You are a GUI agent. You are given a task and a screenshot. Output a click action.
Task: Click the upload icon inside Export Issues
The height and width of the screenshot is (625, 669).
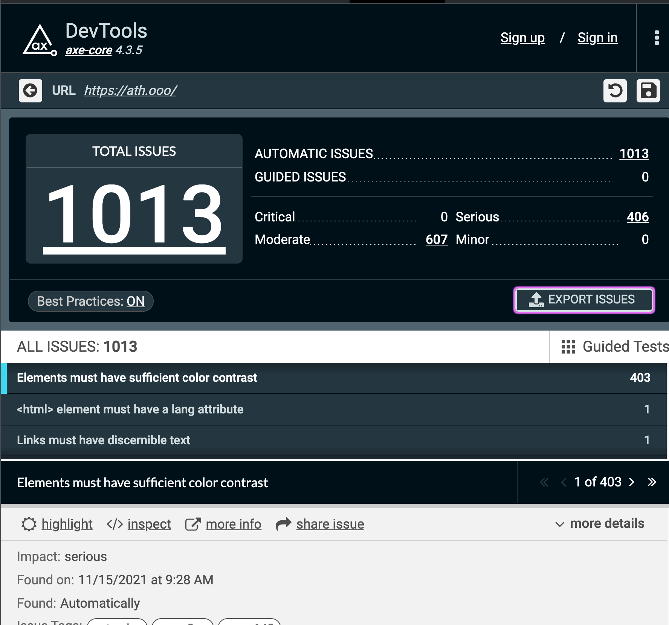[x=536, y=300]
